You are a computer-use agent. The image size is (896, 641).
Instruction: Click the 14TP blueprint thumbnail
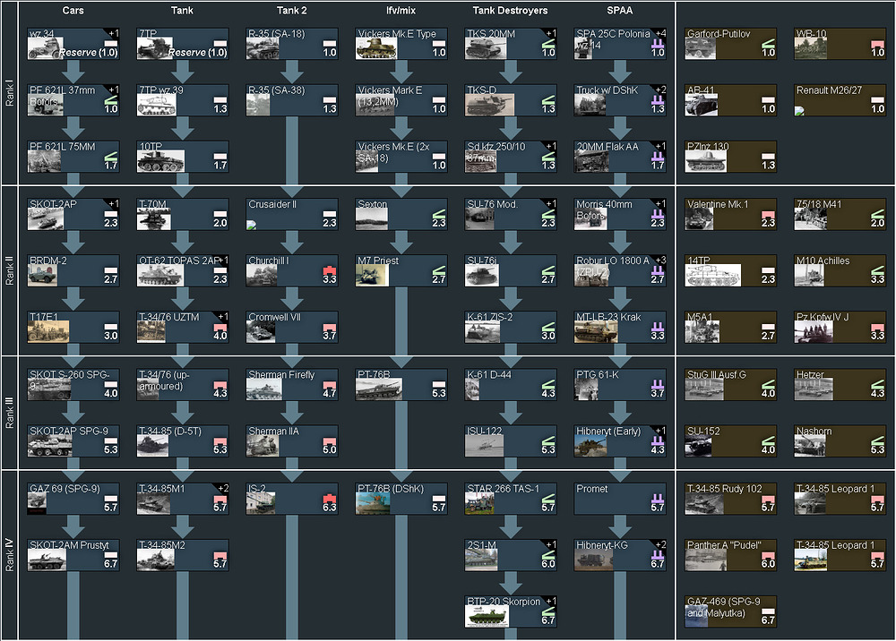click(x=707, y=277)
